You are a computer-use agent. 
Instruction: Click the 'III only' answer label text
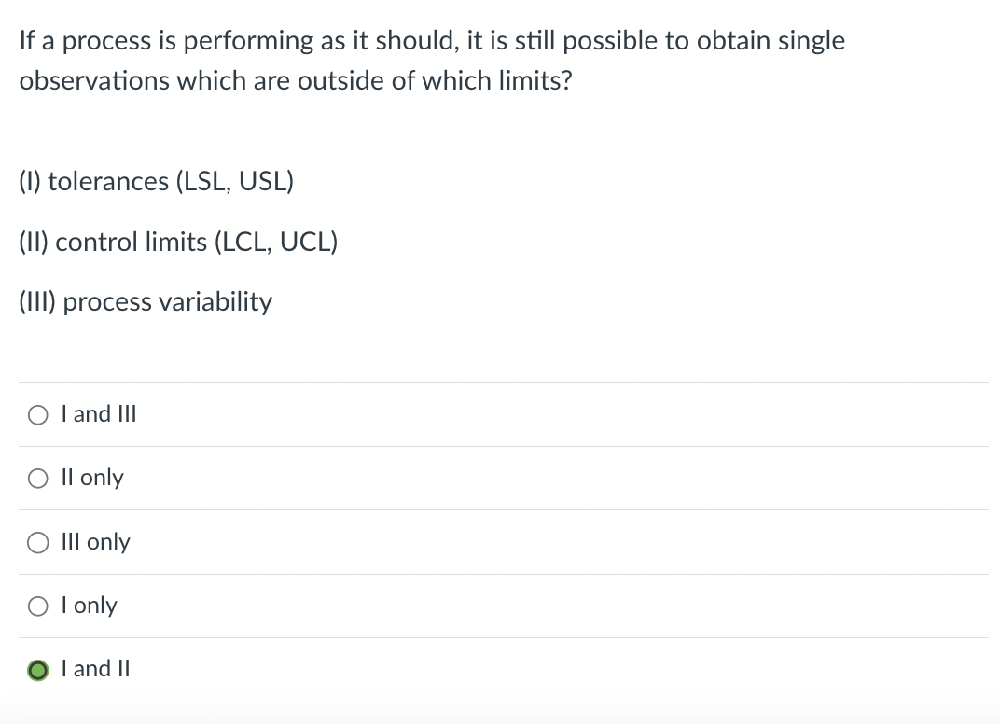pos(95,542)
